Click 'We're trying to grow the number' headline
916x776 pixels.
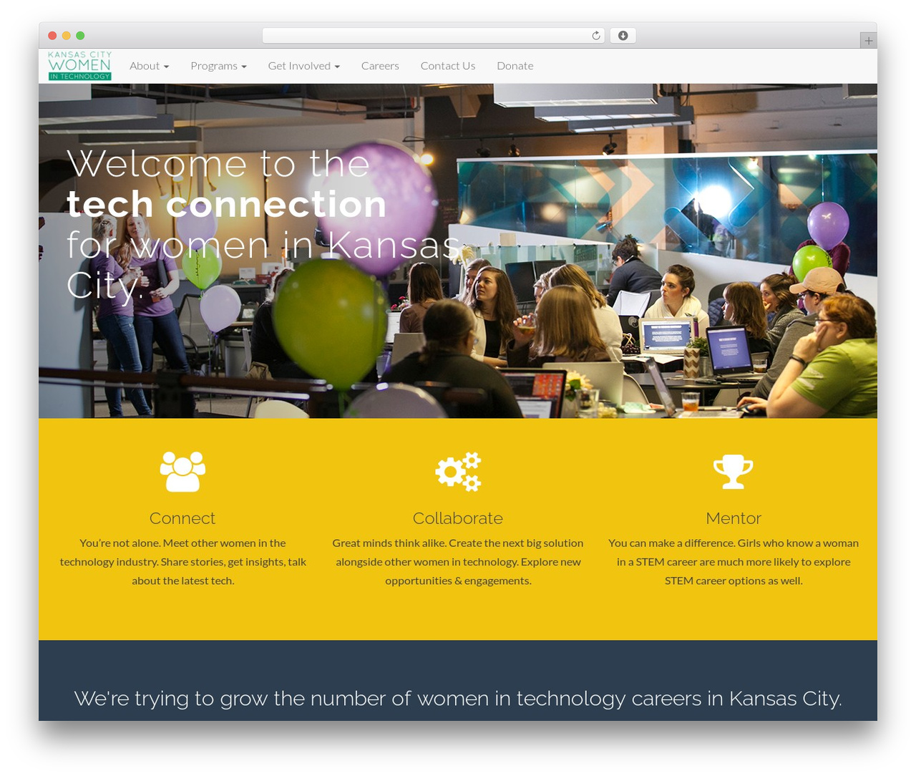click(x=458, y=698)
